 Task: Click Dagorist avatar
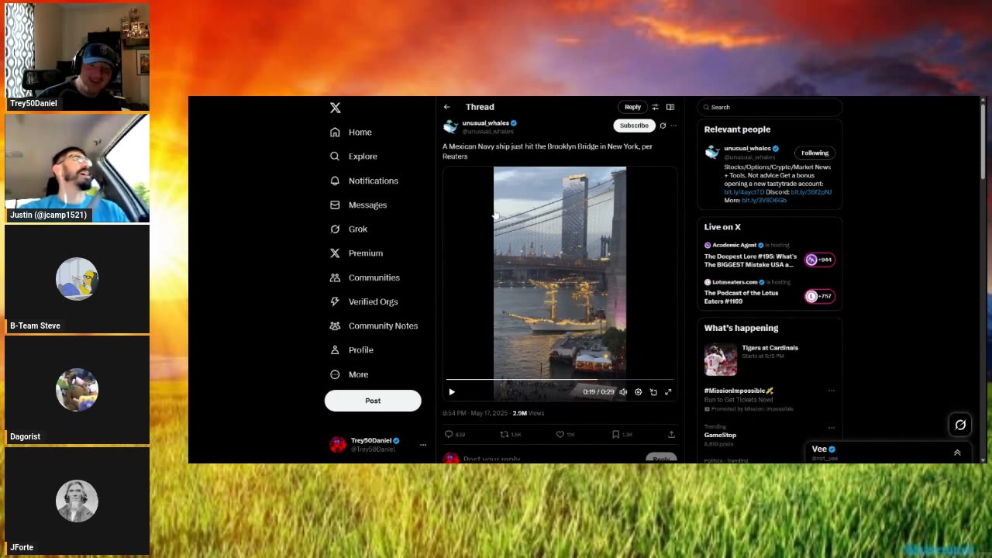(77, 390)
